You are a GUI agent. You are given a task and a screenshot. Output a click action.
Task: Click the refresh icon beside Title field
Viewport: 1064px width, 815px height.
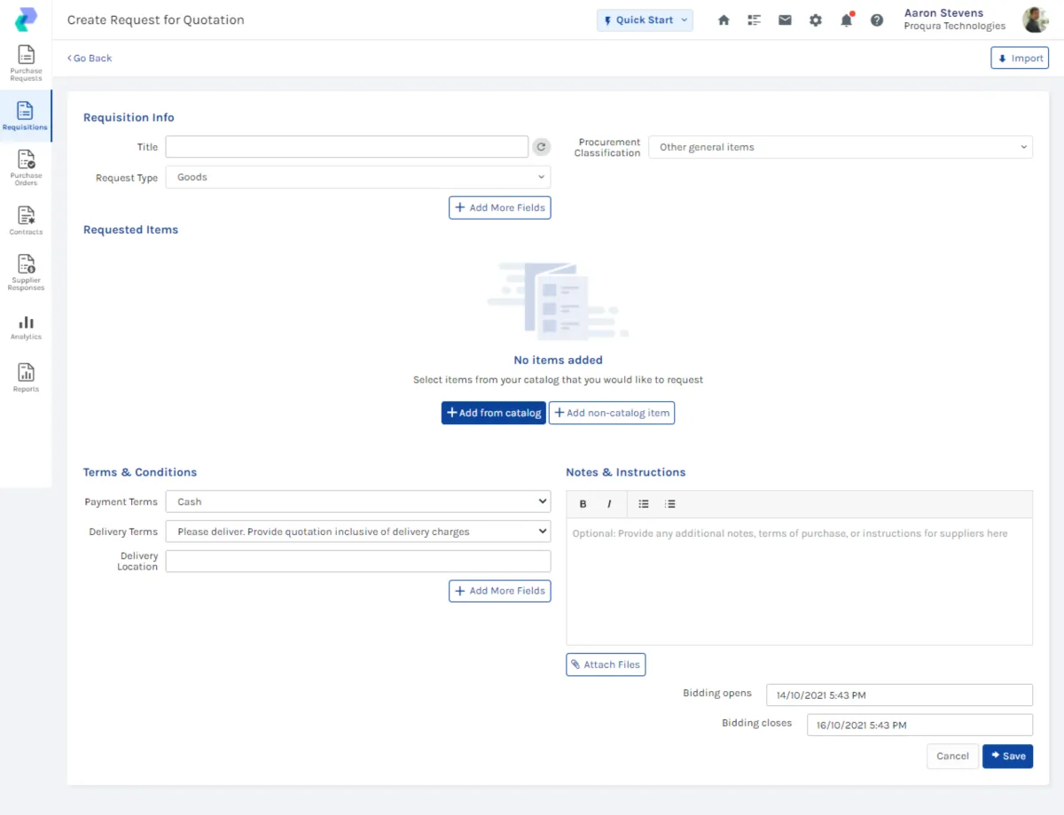pyautogui.click(x=541, y=147)
